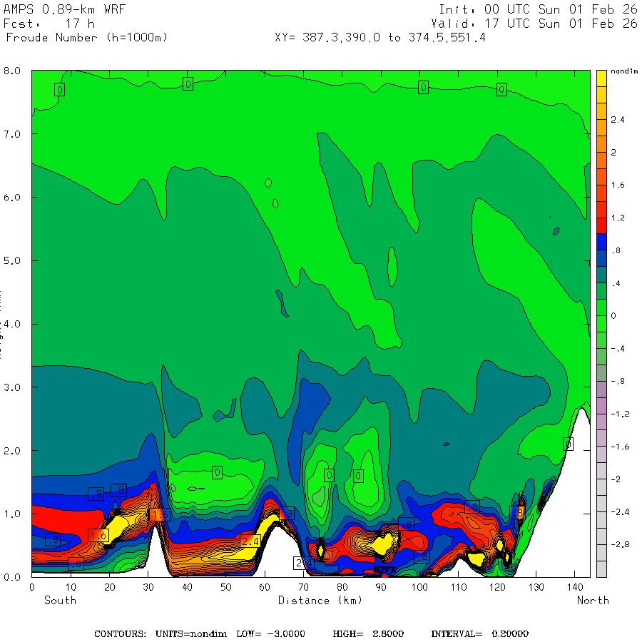Click the 6.0 height axis label
The width and height of the screenshot is (642, 642).
[x=12, y=198]
